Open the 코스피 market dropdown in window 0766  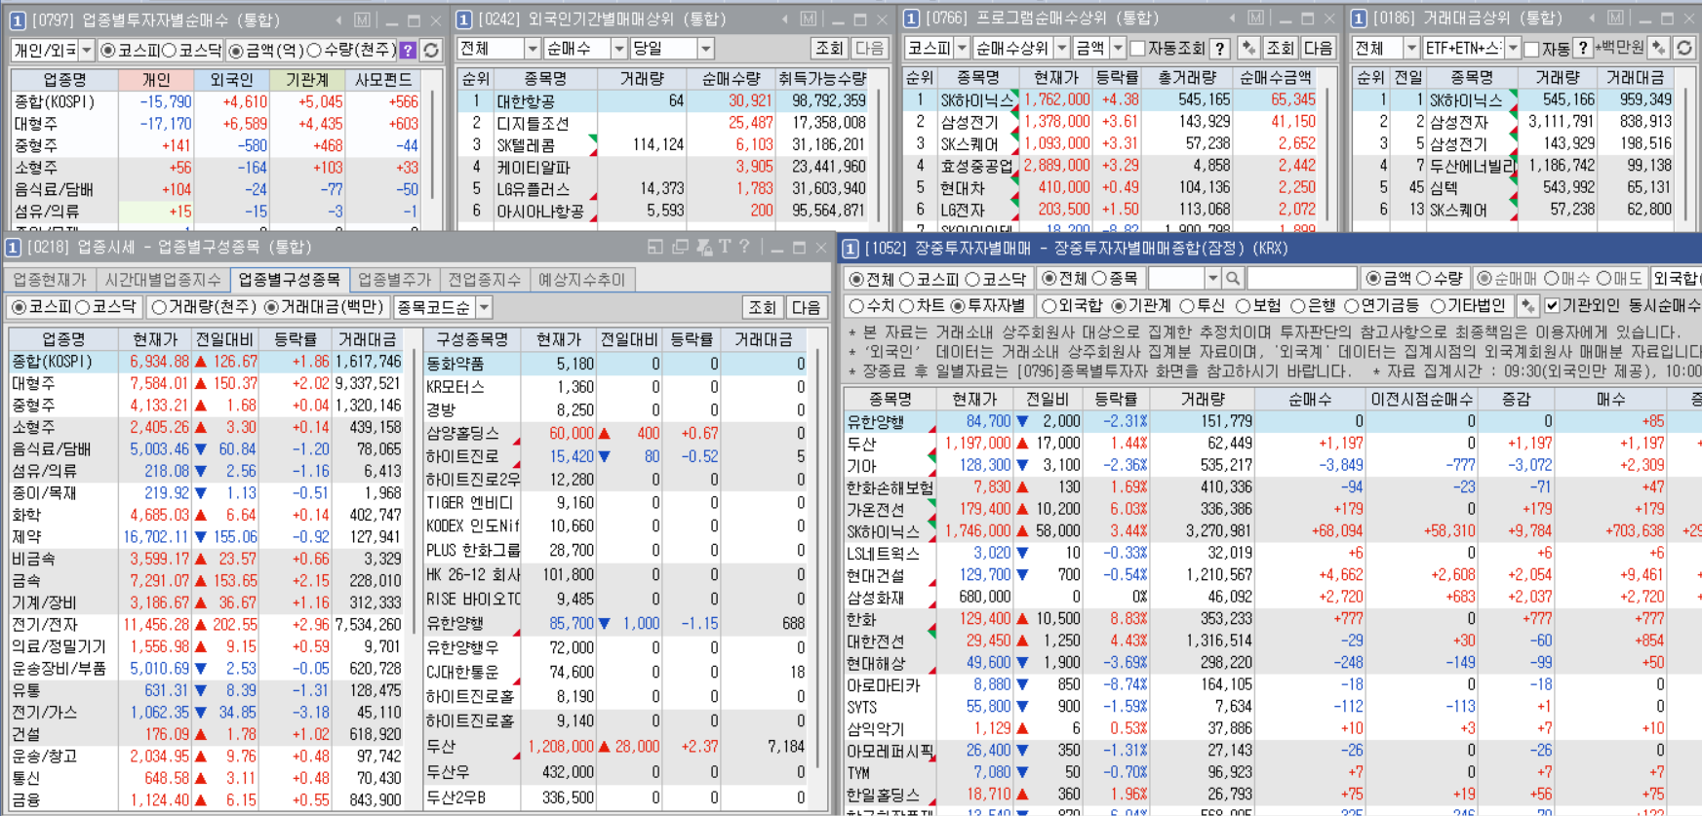coord(962,48)
